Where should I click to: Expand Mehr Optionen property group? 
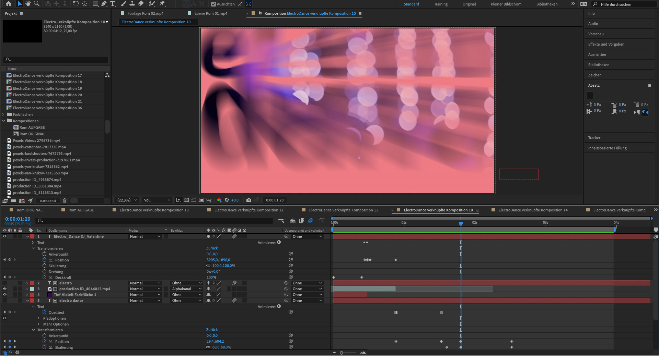click(39, 324)
